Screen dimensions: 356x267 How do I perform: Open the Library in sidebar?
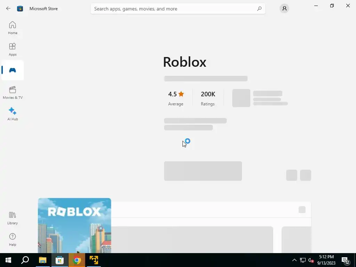pos(13,218)
